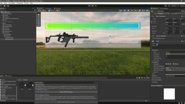Toggle the Align By Geometry checkbox

(166, 66)
